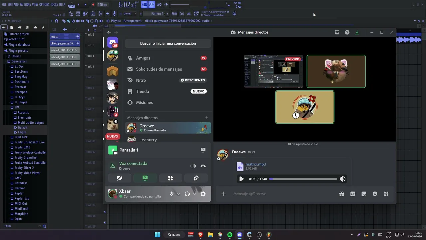Open the Dreewe direct message
Image resolution: width=426 pixels, height=240 pixels.
point(168,128)
